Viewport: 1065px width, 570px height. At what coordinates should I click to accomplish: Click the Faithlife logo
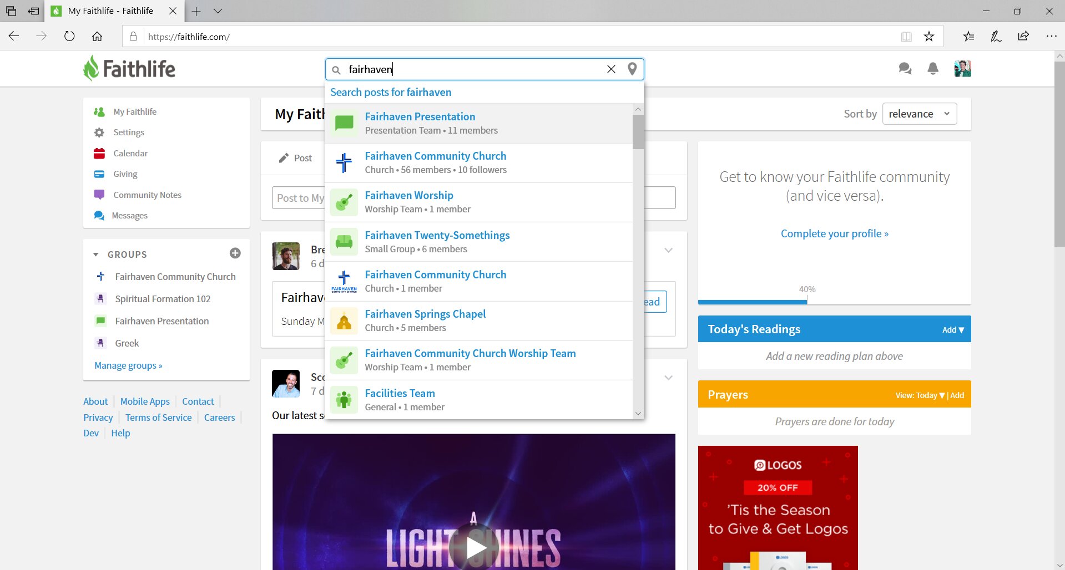coord(129,69)
